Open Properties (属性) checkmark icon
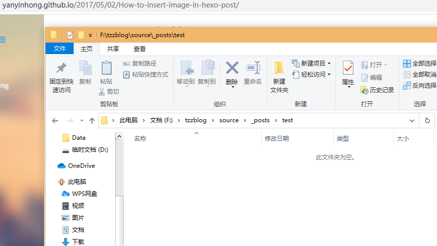Image resolution: width=437 pixels, height=246 pixels. point(348,68)
